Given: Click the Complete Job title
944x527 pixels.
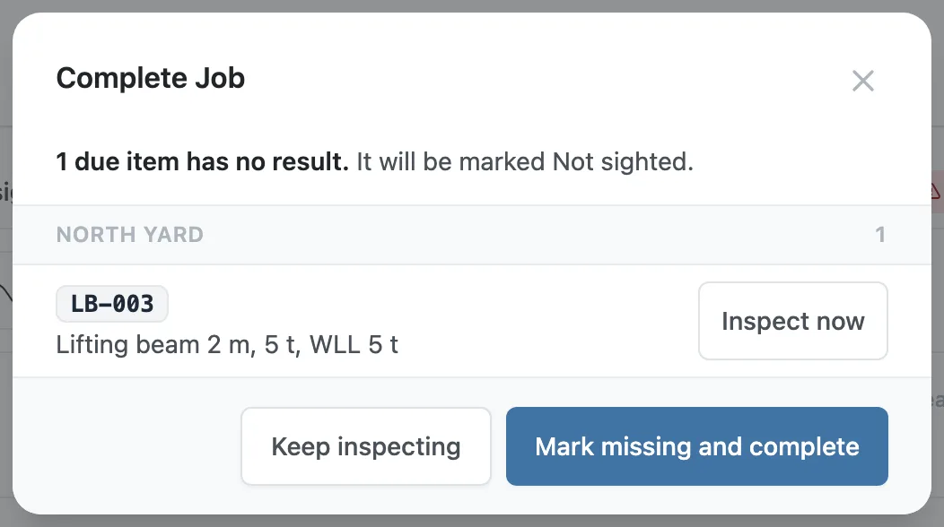Looking at the screenshot, I should click(x=151, y=78).
